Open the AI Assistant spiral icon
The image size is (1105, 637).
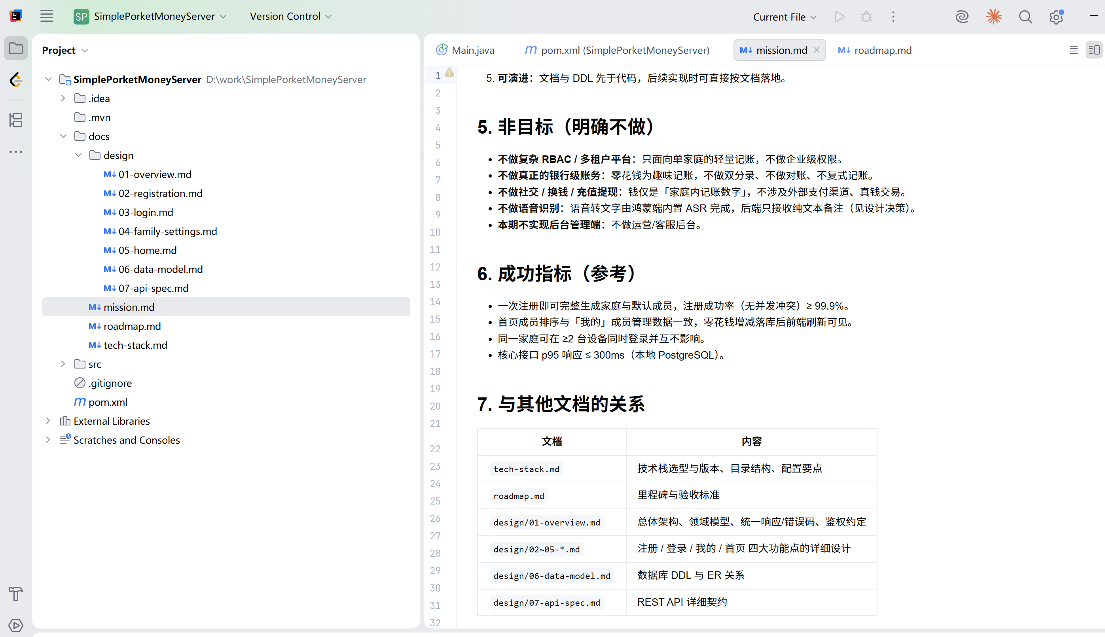[962, 17]
